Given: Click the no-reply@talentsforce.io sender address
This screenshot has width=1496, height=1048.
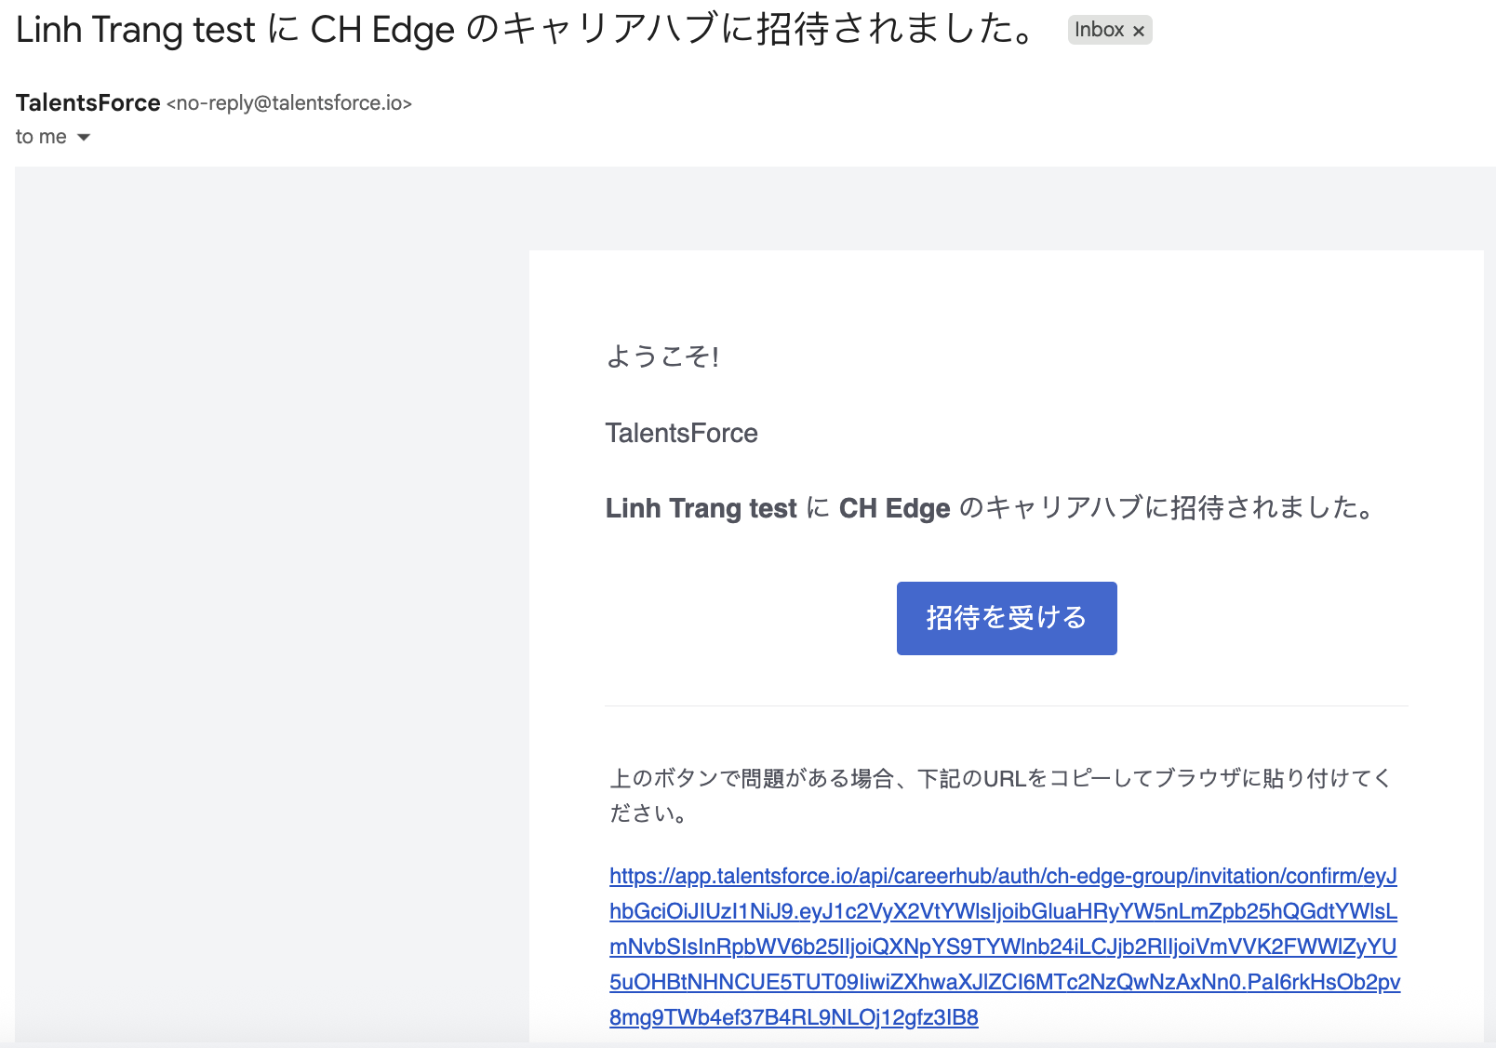Looking at the screenshot, I should tap(288, 103).
